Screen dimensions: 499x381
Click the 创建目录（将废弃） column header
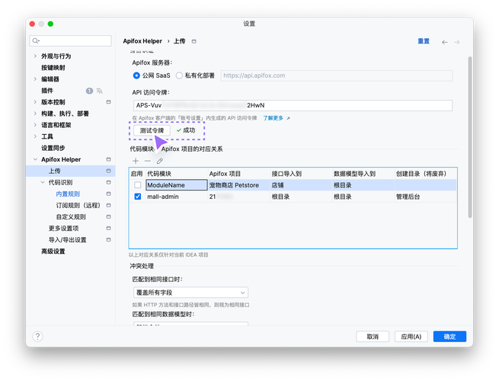426,174
